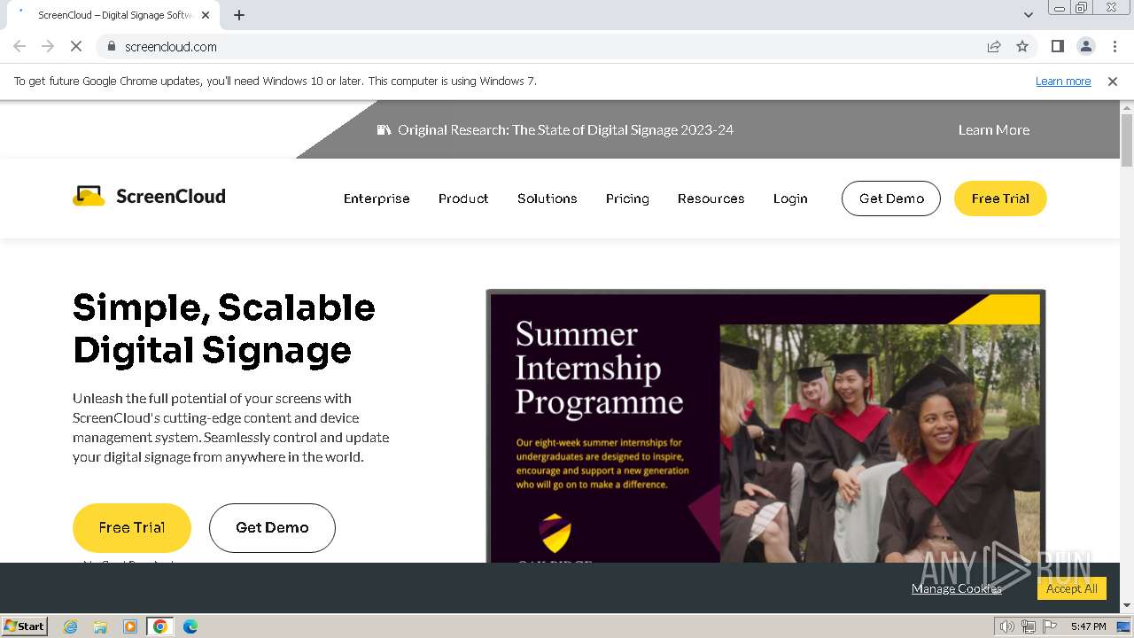Image resolution: width=1134 pixels, height=638 pixels.
Task: Bookmark this page with star
Action: click(1022, 46)
